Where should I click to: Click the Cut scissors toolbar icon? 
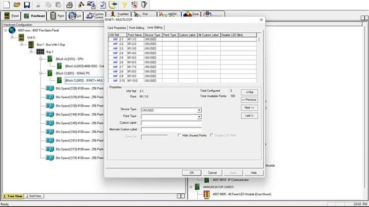point(39,5)
